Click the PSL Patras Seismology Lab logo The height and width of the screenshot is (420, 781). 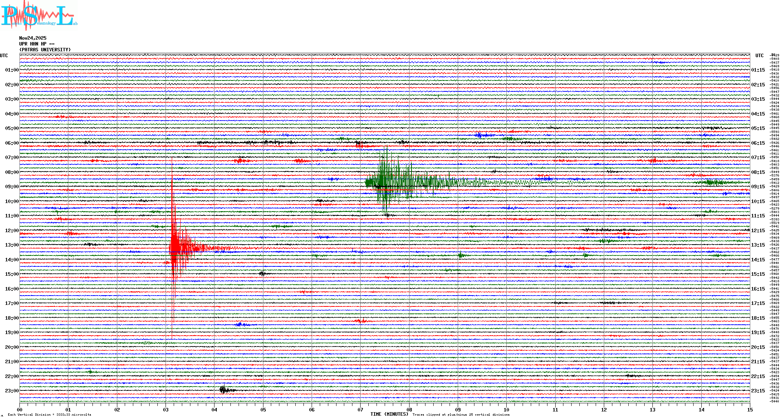(x=38, y=16)
